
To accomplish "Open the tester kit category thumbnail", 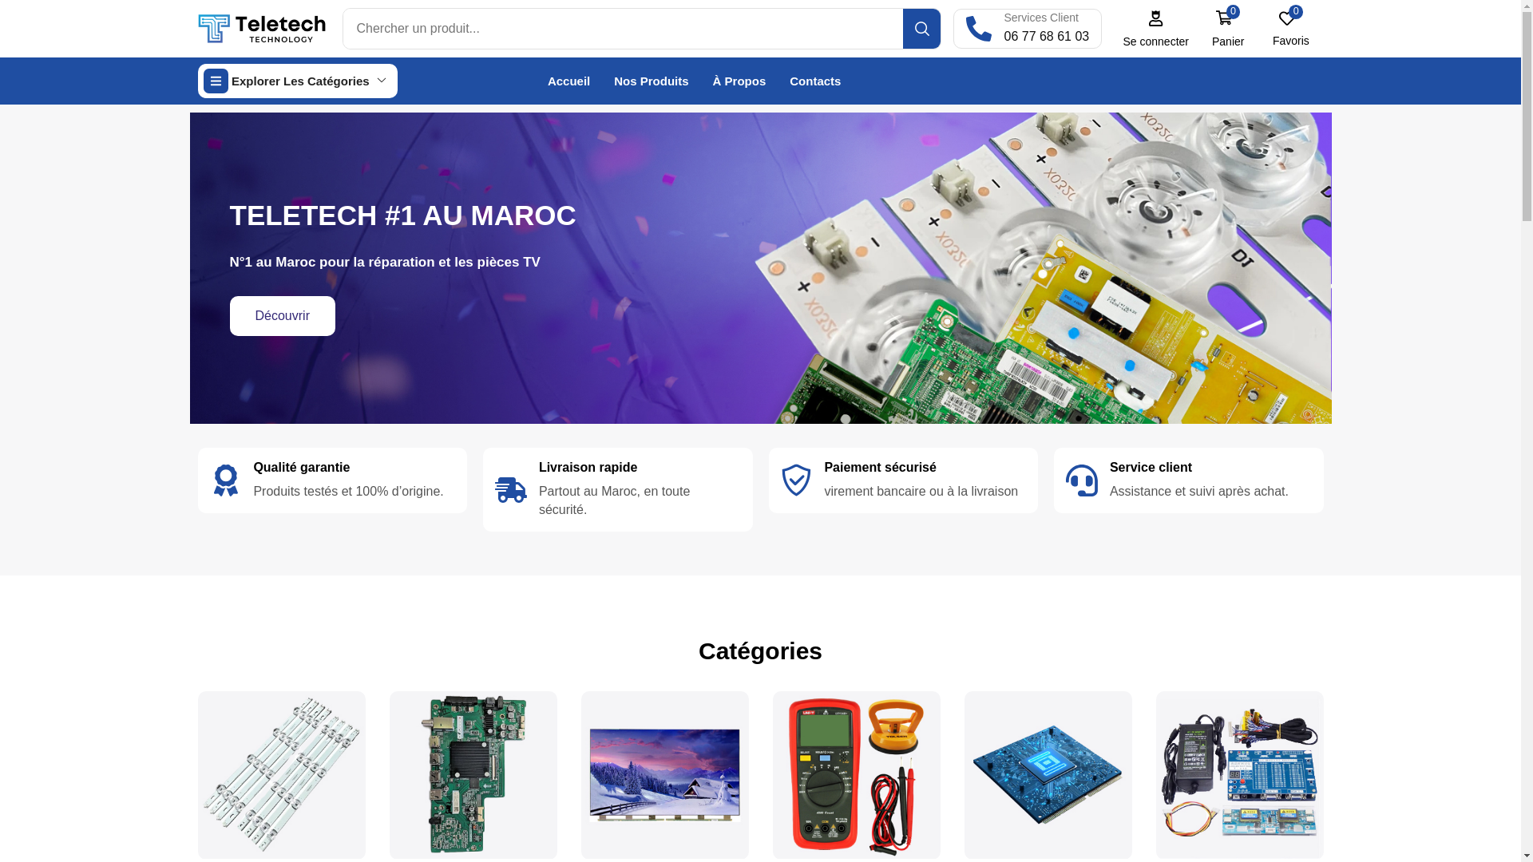I will pos(1240,775).
